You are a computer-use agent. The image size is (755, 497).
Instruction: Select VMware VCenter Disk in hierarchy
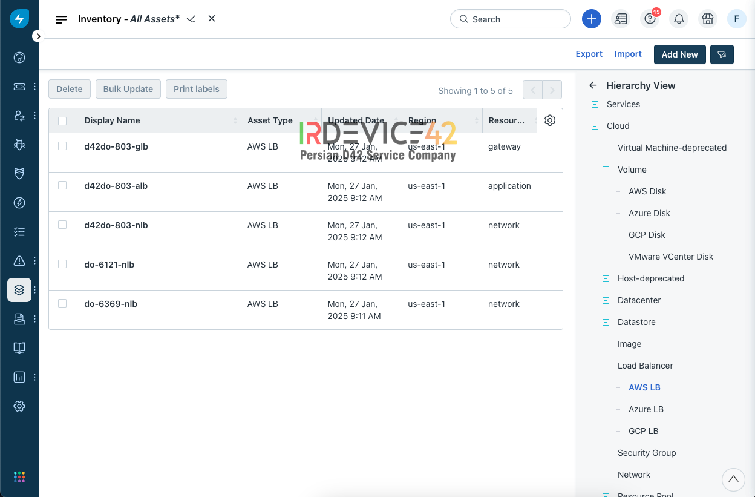tap(671, 257)
